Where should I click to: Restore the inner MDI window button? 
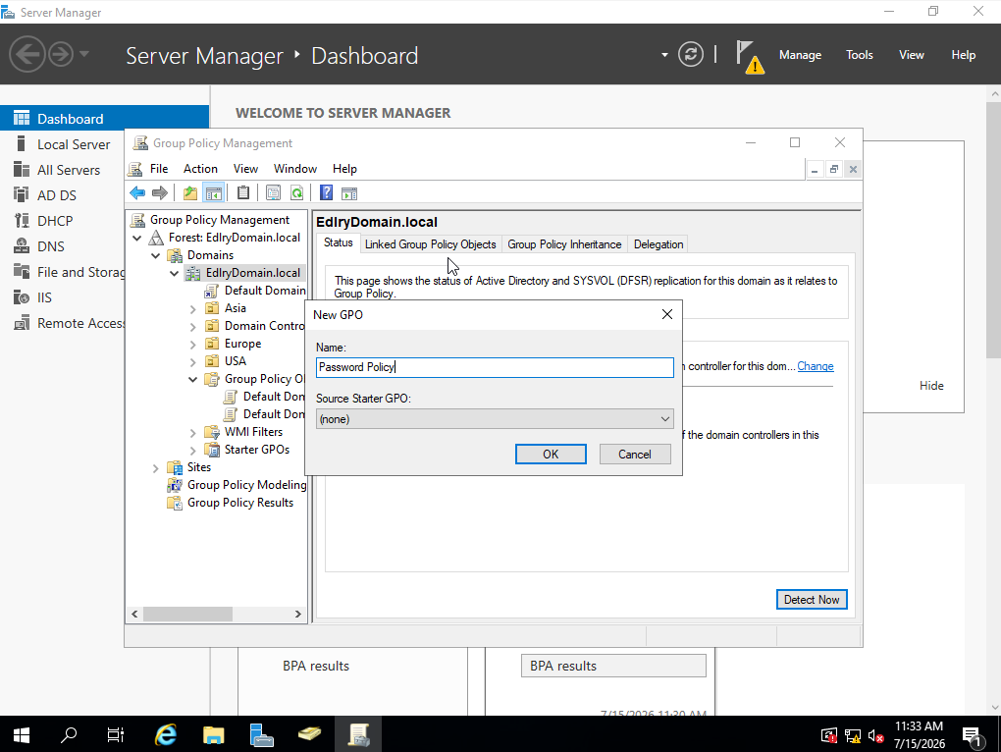(834, 169)
